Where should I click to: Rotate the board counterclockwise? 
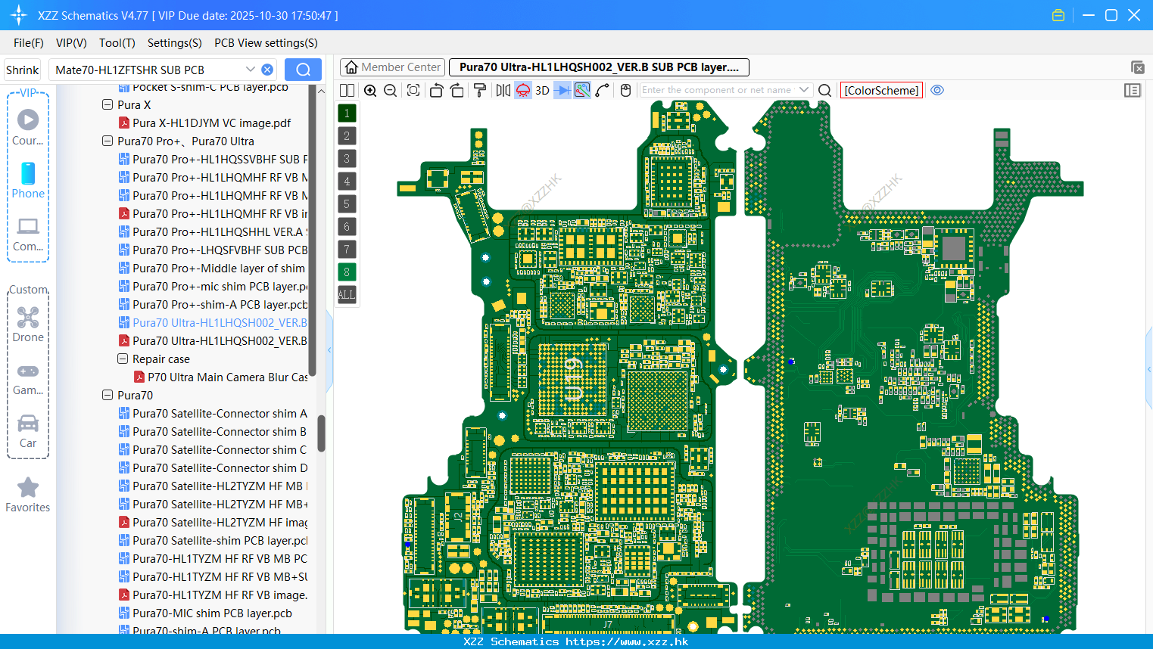(436, 90)
